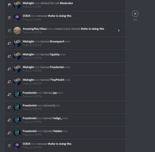The height and width of the screenshot is (152, 155).
Task: Open Midnight's avatar on Moderator deletion entry
Action: [x=17, y=5]
